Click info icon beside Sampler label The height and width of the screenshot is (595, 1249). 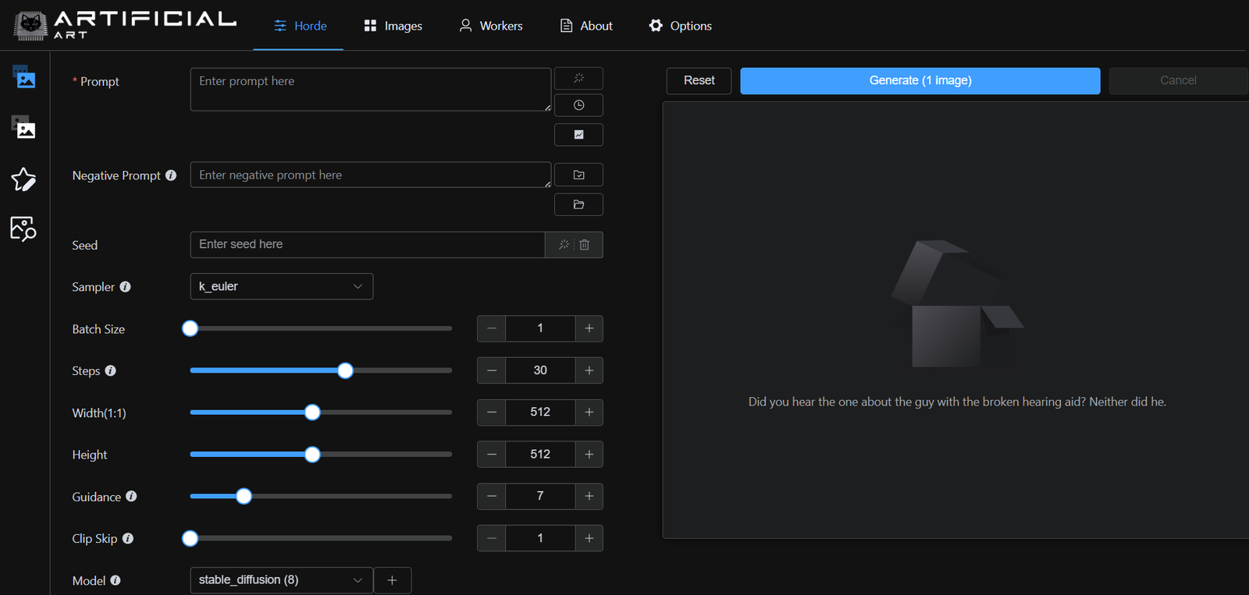coord(125,287)
